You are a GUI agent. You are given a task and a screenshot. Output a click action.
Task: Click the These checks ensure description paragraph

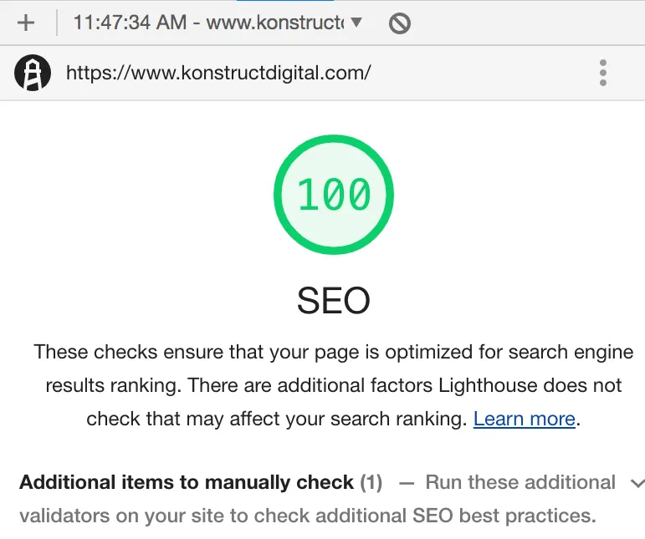point(334,385)
